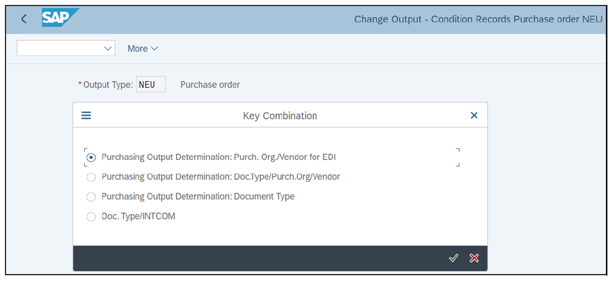Select Purch. Org./Vendor for EDI radio button
This screenshot has height=282, width=613.
[91, 157]
